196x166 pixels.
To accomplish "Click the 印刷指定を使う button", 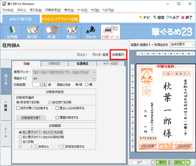I will [31, 118].
